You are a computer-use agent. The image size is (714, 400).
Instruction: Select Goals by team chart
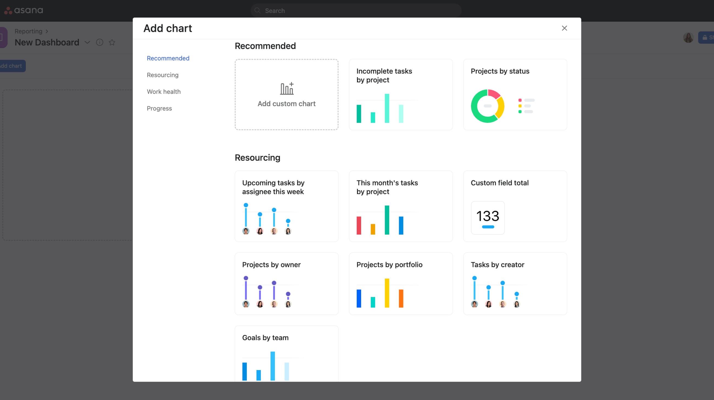click(287, 353)
